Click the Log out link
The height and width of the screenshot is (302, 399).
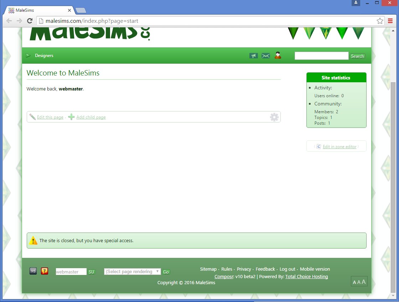[287, 269]
